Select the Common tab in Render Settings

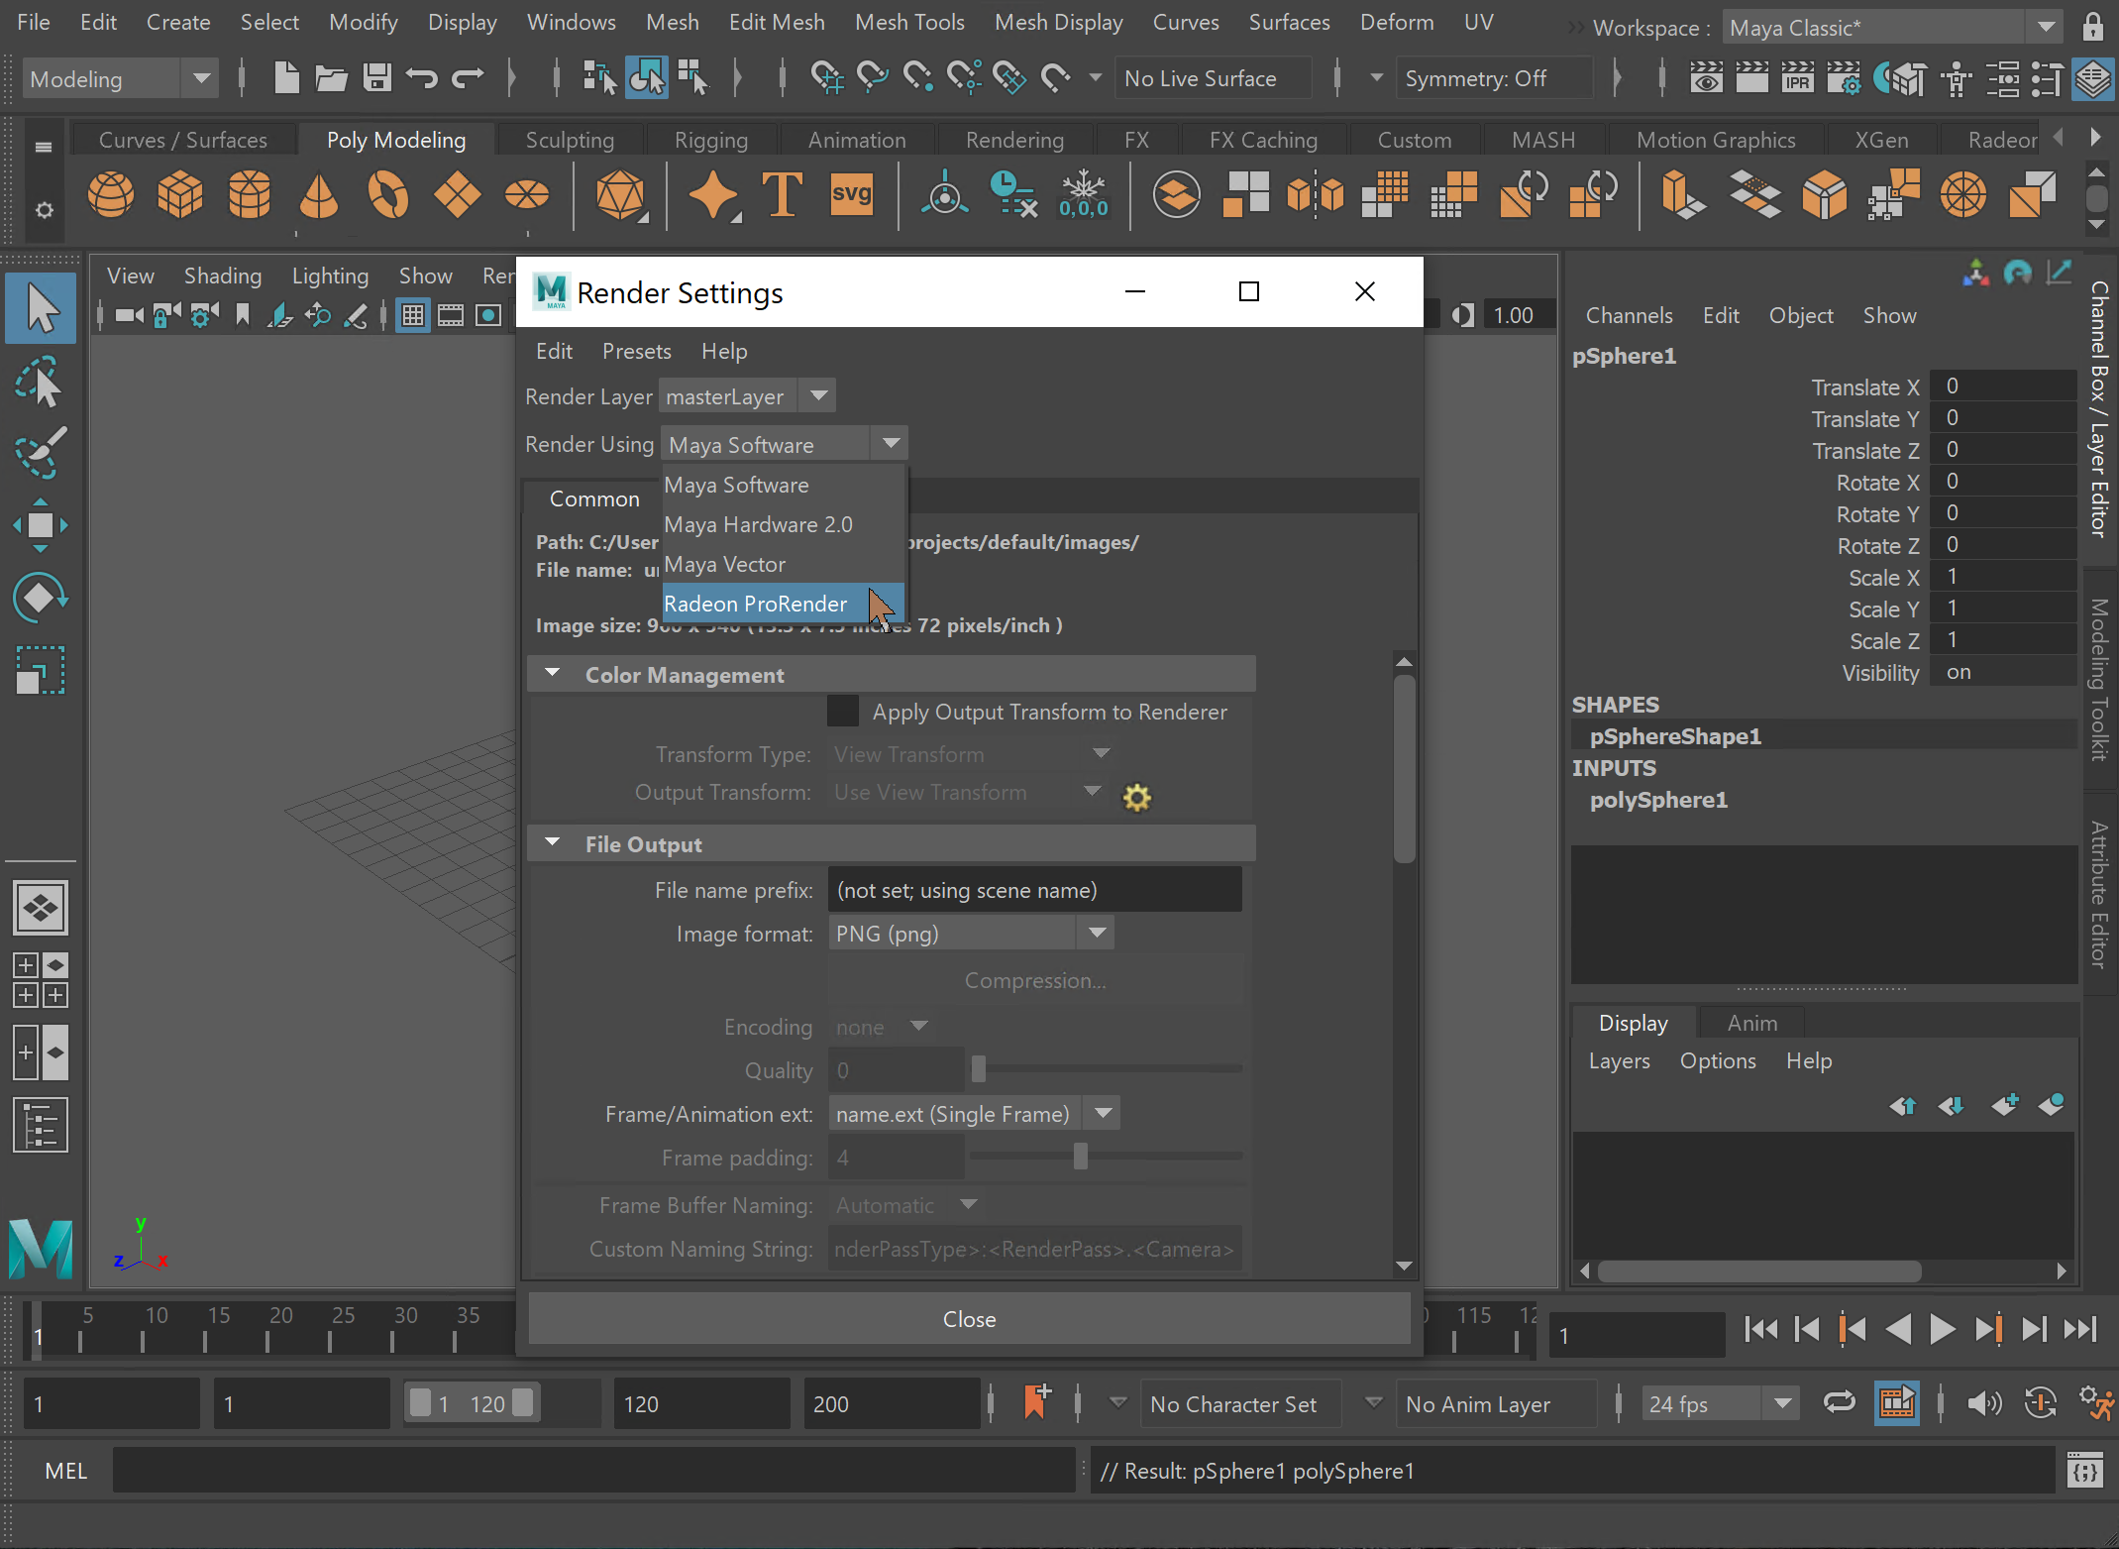[x=594, y=498]
